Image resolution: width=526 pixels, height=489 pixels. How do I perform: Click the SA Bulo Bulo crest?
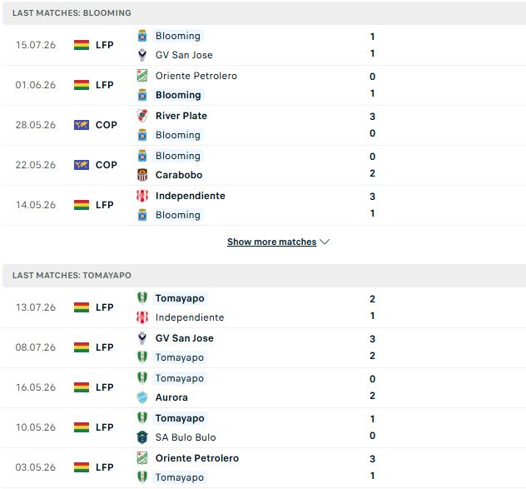[x=142, y=437]
